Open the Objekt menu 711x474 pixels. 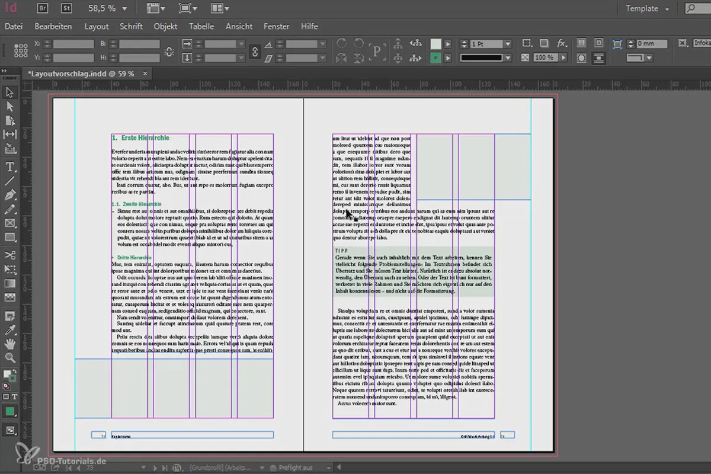tap(165, 27)
